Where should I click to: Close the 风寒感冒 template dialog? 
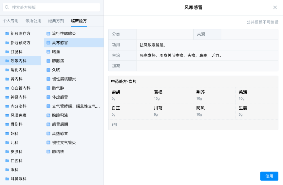click(x=275, y=7)
